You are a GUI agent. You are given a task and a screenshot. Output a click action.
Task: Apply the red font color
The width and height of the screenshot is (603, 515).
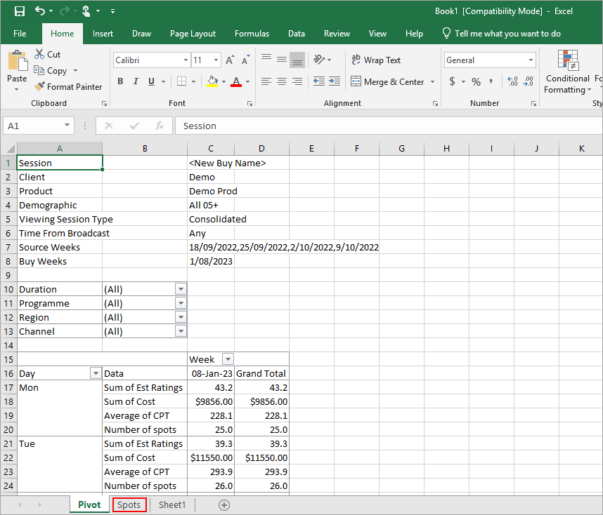(237, 81)
